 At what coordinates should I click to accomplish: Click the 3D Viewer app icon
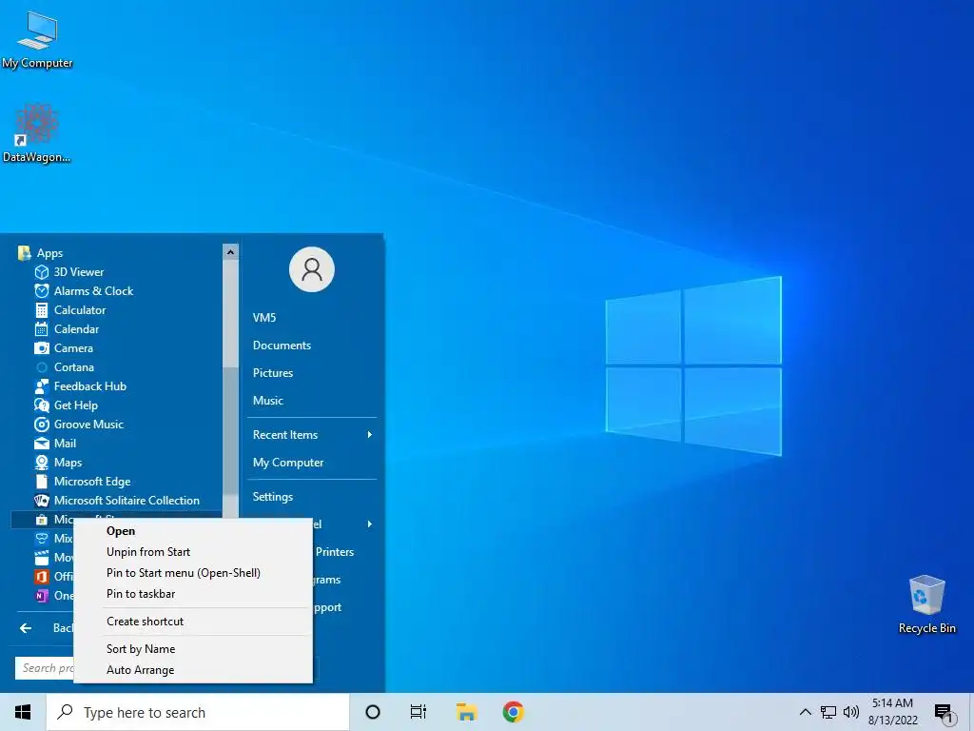[42, 272]
